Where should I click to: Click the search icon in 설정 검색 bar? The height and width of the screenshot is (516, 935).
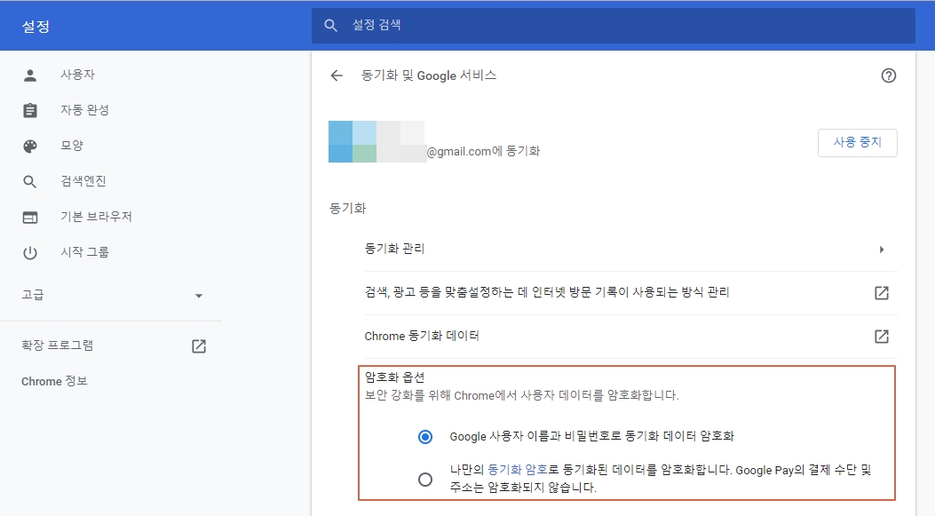pyautogui.click(x=330, y=25)
